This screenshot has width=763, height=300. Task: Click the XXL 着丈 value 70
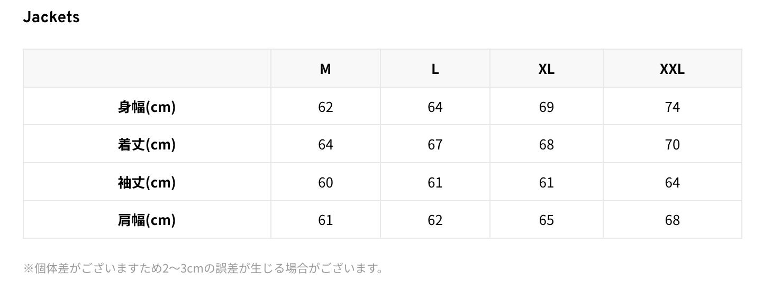point(672,144)
